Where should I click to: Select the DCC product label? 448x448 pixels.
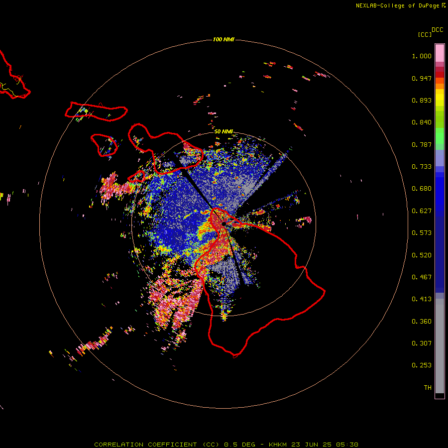tap(437, 30)
